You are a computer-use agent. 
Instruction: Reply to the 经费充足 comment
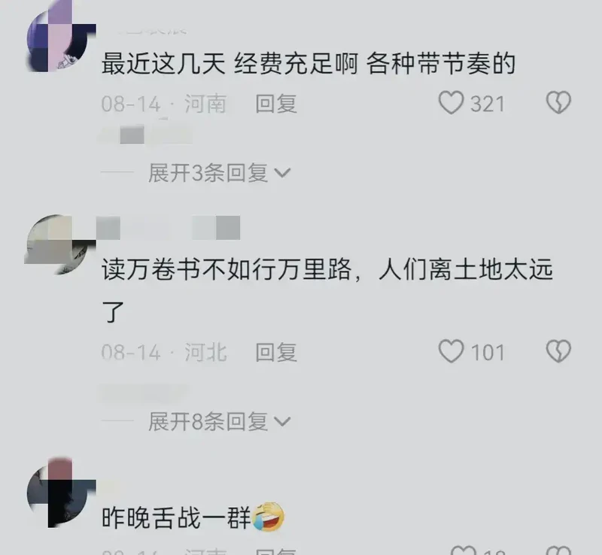click(x=276, y=104)
